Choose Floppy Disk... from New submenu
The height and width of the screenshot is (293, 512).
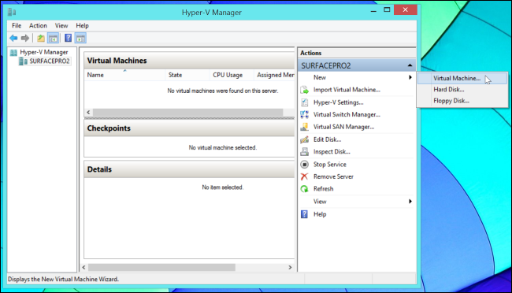coord(462,101)
